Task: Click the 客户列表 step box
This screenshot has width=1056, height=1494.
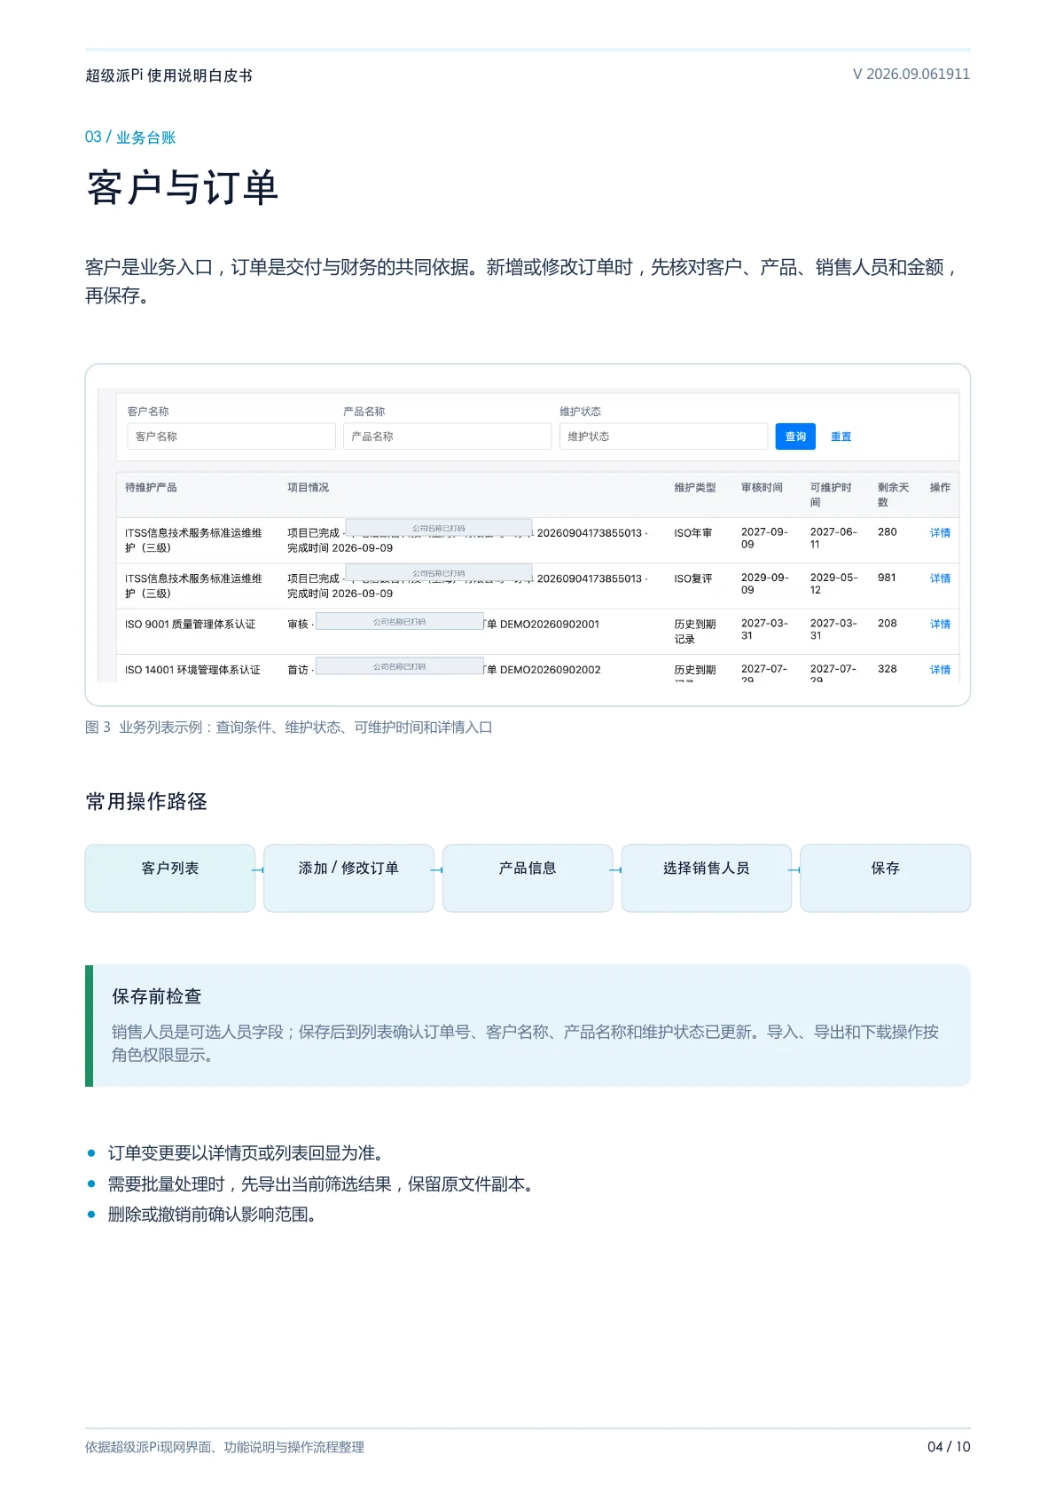Action: 170,877
